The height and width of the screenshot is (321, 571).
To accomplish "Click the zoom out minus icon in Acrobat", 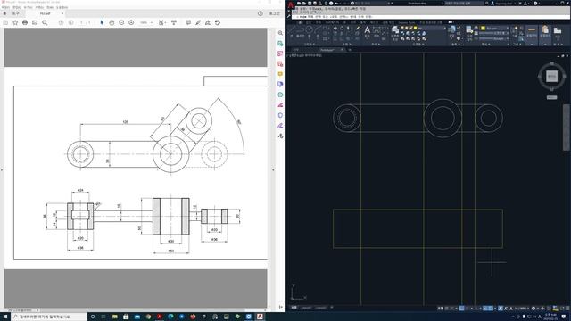I will (121, 22).
